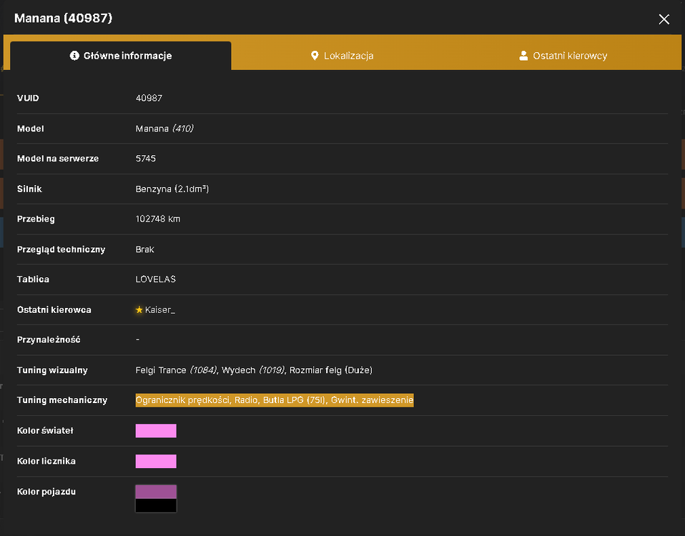
Task: Click the Tuning mechaniczny label
Action: [62, 399]
